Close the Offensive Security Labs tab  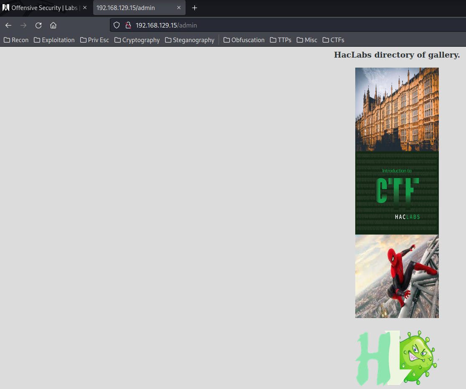[x=85, y=8]
